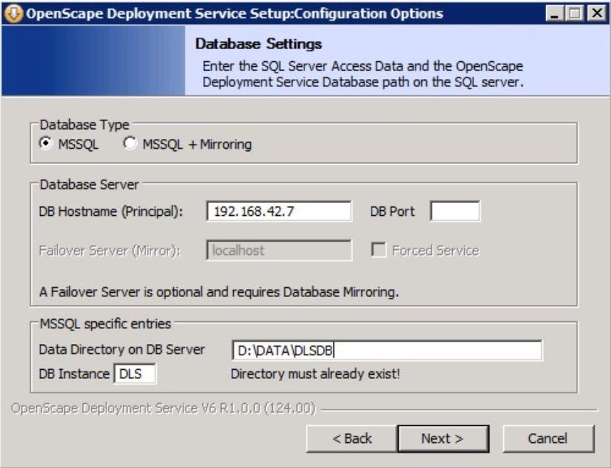This screenshot has height=468, width=611.
Task: Click the Failover Server localhost field
Action: pyautogui.click(x=279, y=250)
